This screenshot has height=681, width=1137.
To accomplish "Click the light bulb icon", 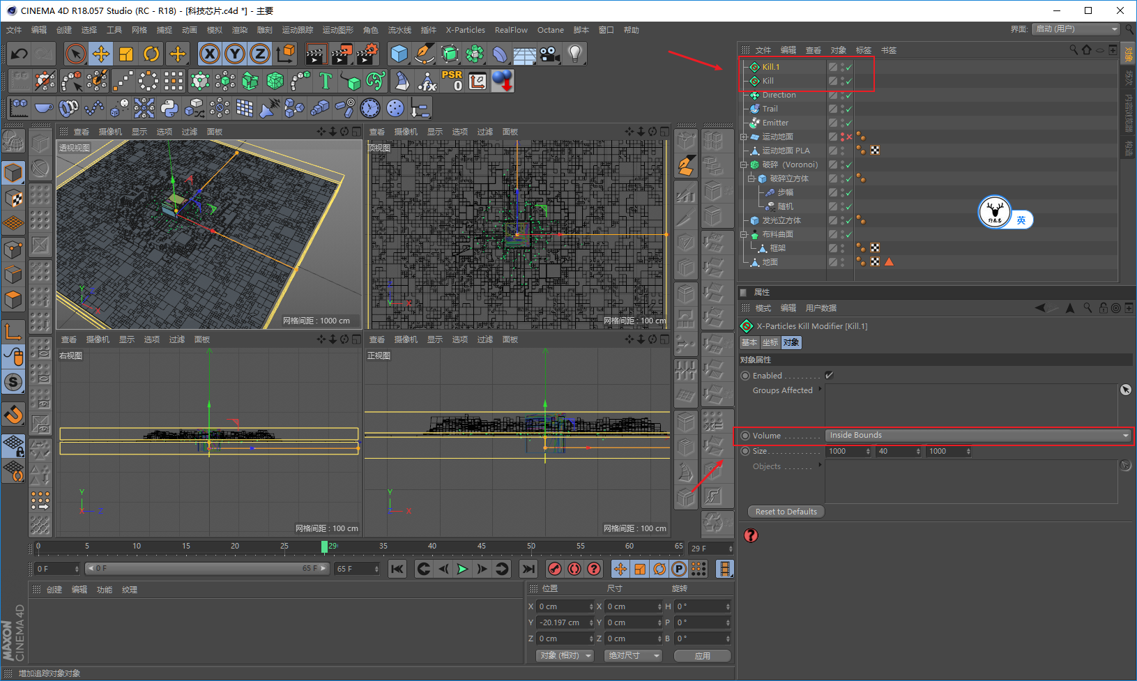I will 574,54.
